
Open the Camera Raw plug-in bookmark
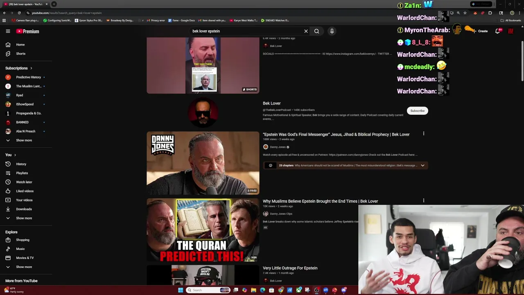(x=25, y=20)
